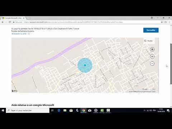Open the Action Center notifications icon
The width and height of the screenshot is (172, 129).
pyautogui.click(x=168, y=110)
